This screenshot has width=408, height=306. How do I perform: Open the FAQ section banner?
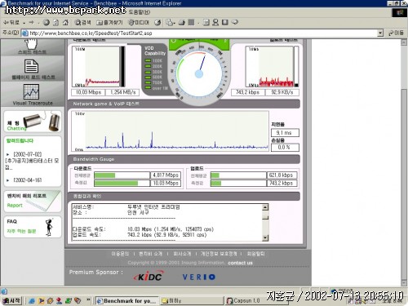[33, 227]
